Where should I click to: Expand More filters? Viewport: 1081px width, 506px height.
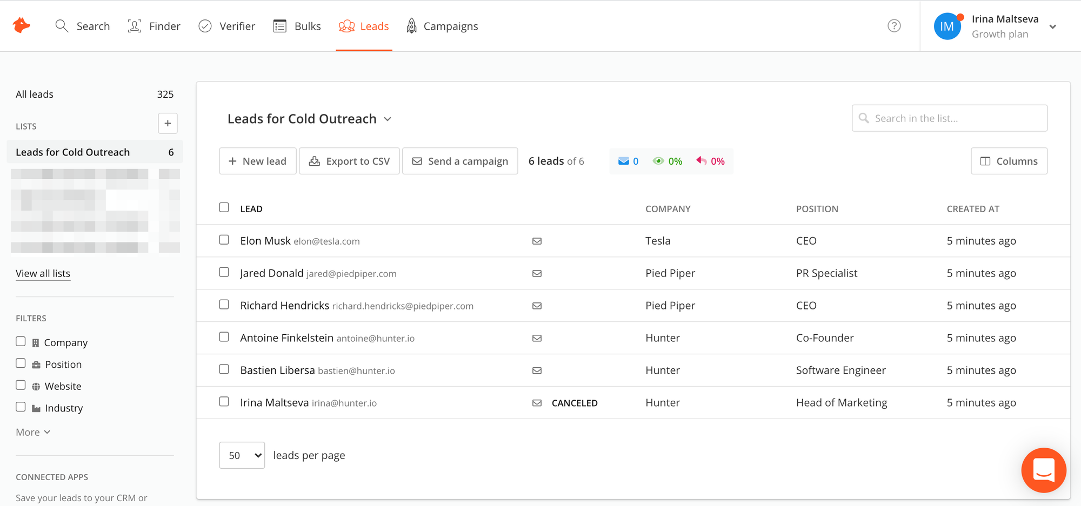pos(33,432)
